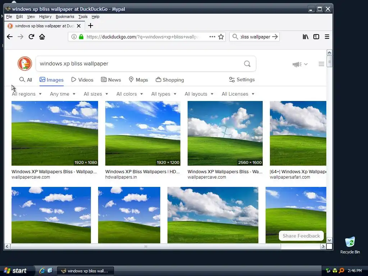
Task: Expand the All sizes filter
Action: point(96,94)
